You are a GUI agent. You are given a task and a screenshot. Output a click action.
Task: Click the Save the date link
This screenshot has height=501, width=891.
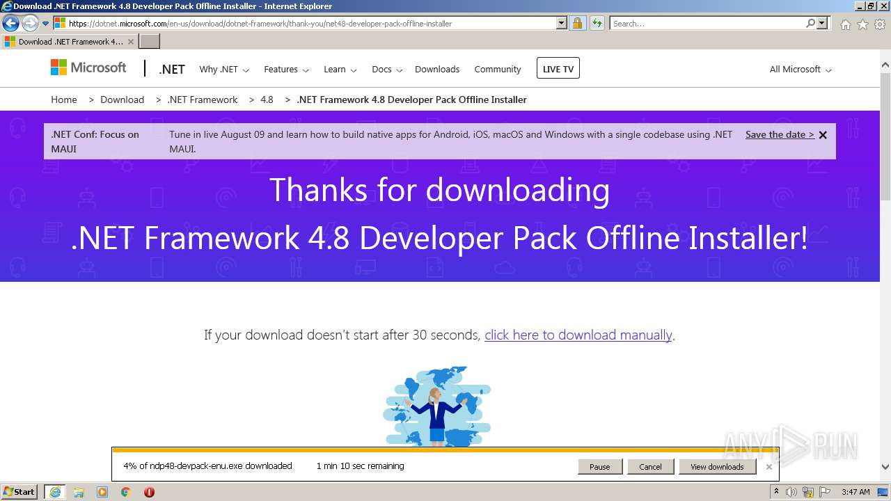point(780,134)
